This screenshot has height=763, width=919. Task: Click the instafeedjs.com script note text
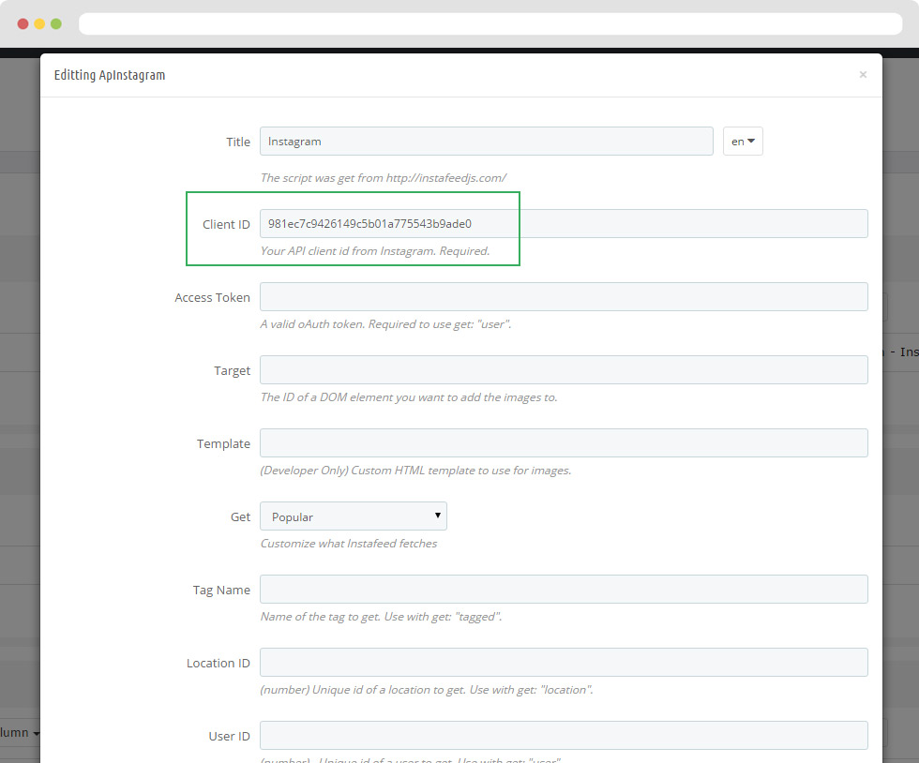384,177
